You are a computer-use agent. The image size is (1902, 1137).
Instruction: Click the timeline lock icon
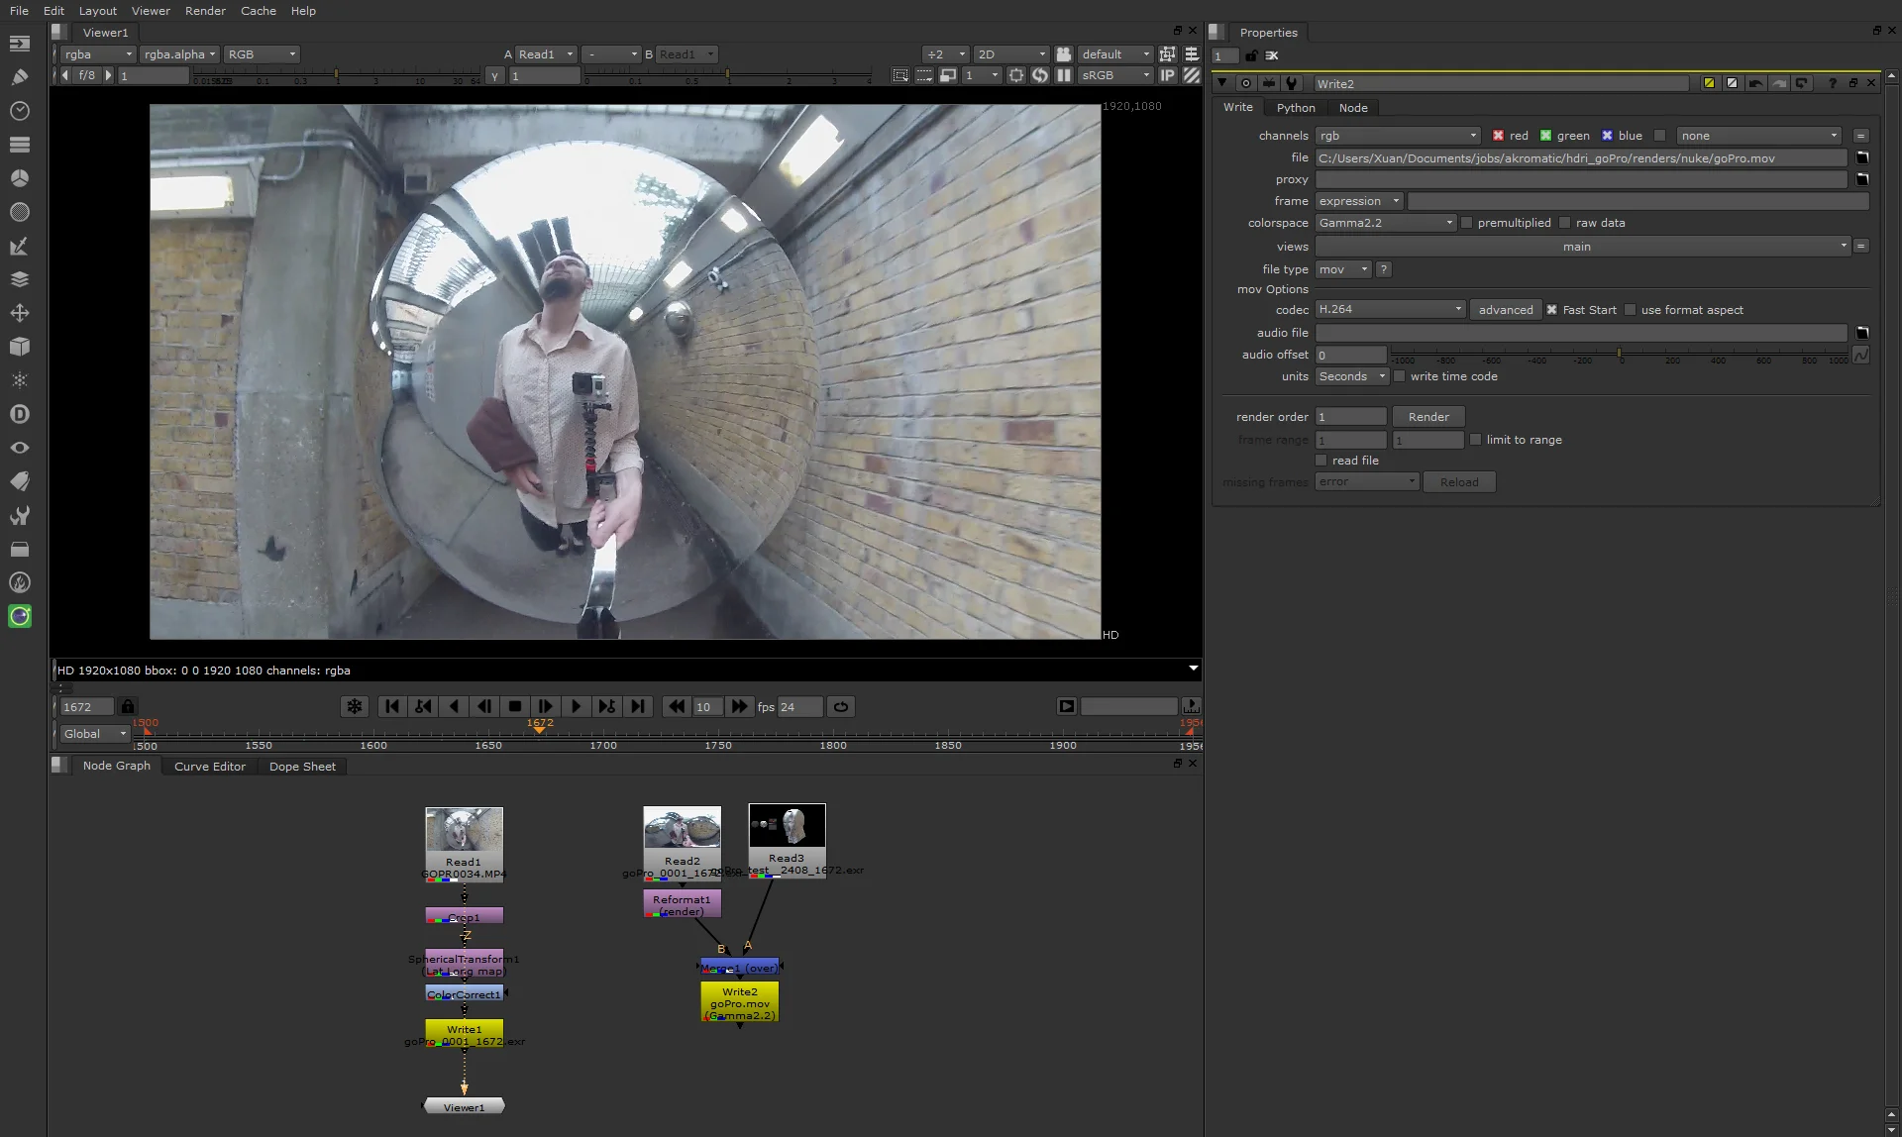tap(128, 707)
